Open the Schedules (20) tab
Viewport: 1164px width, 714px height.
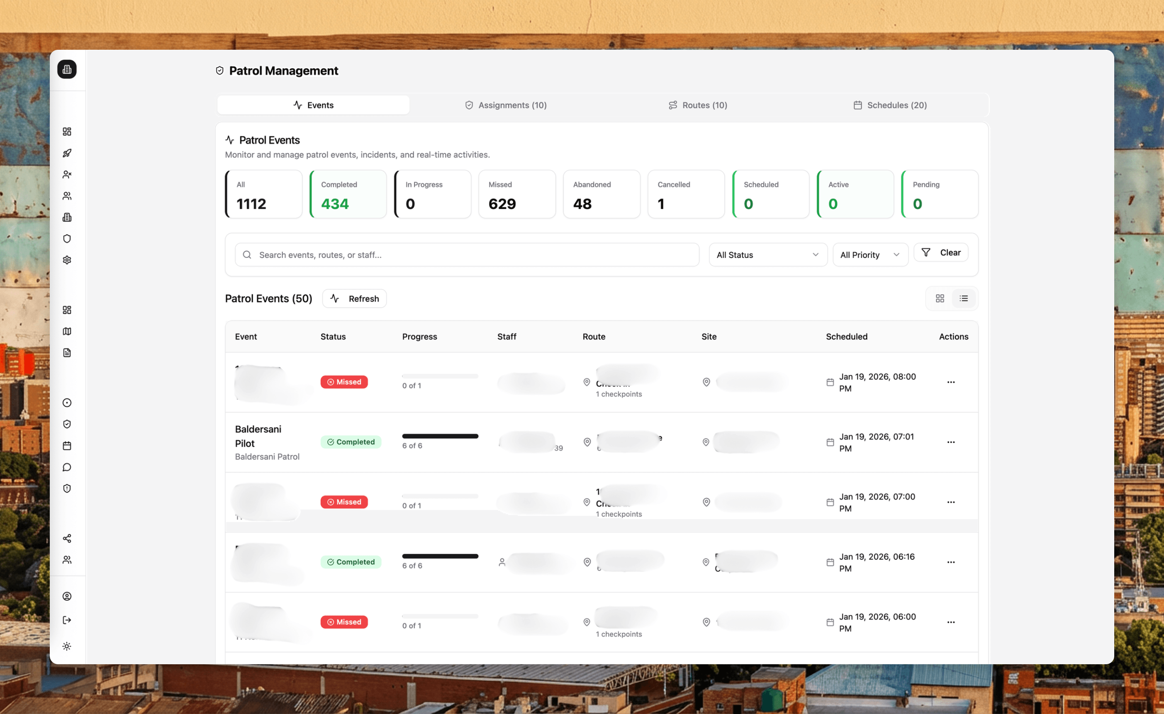click(890, 105)
